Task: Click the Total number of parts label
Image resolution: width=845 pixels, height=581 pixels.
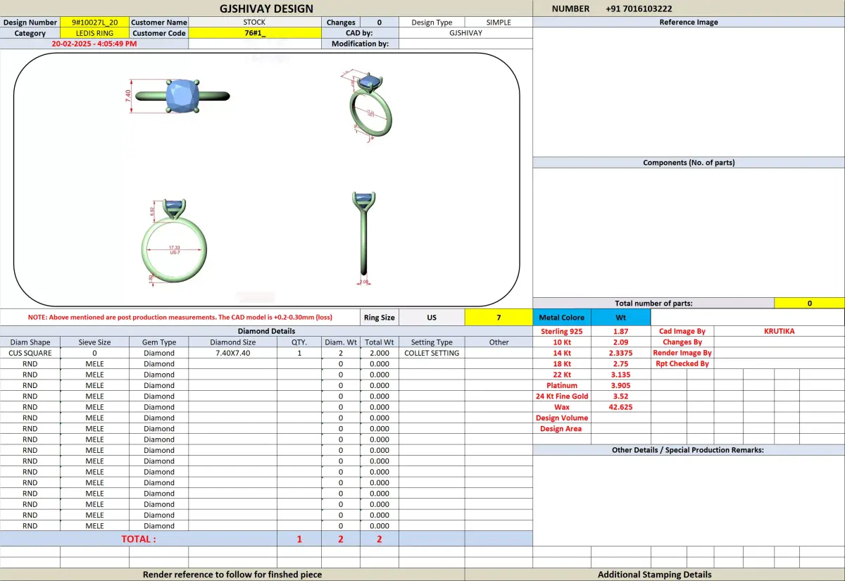Action: pos(653,304)
